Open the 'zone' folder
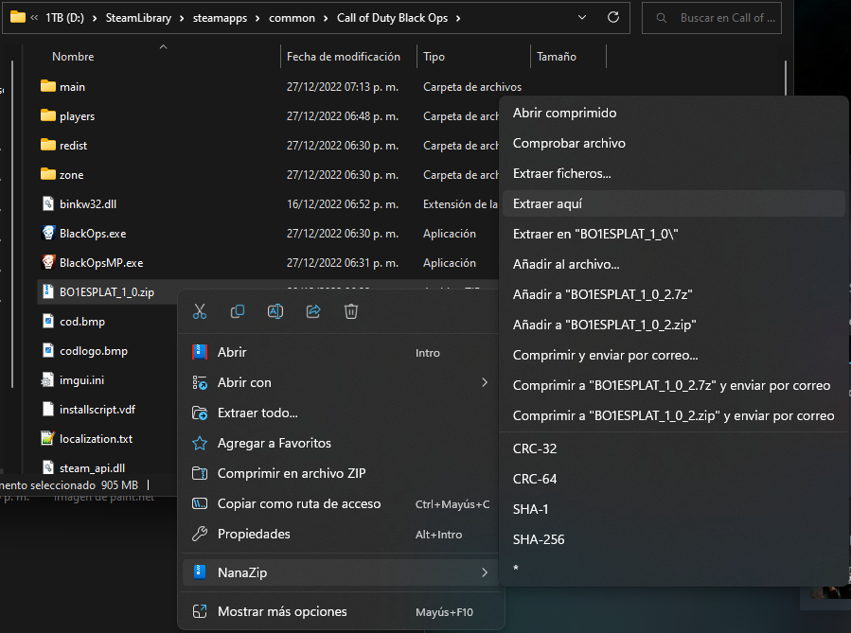 (71, 174)
